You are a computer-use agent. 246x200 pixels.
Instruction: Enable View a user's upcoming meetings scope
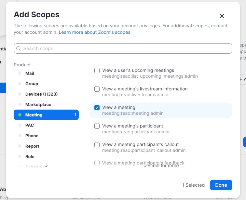coord(97,71)
